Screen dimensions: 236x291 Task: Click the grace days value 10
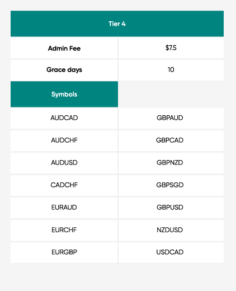(171, 70)
